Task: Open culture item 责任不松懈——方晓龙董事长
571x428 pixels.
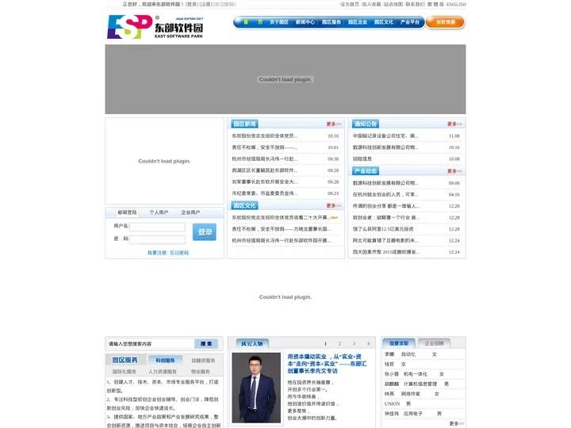Action: pyautogui.click(x=282, y=229)
